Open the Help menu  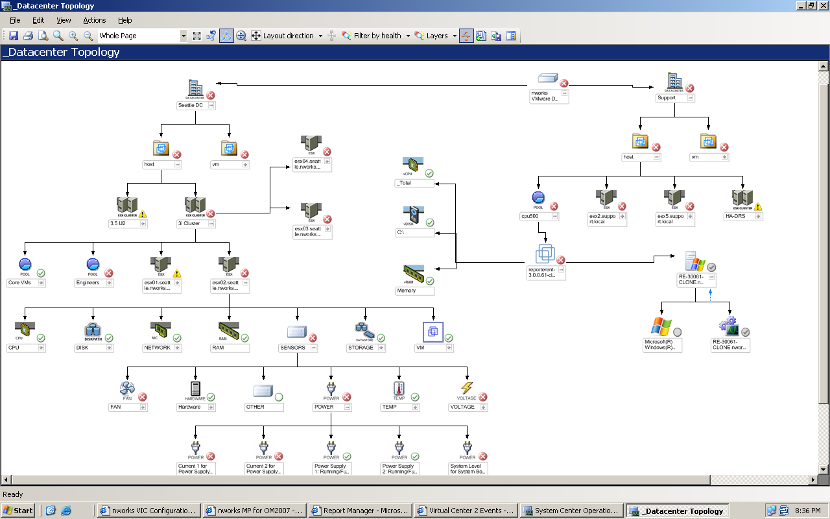(124, 20)
